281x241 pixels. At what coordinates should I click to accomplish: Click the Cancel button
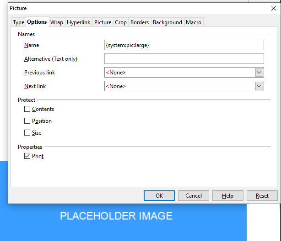point(194,196)
